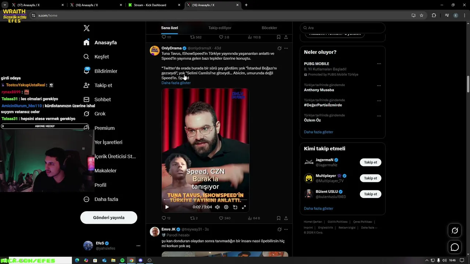This screenshot has height=264, width=470.
Task: Open more menu for PUBG MOBILE trend
Action: (x=379, y=64)
